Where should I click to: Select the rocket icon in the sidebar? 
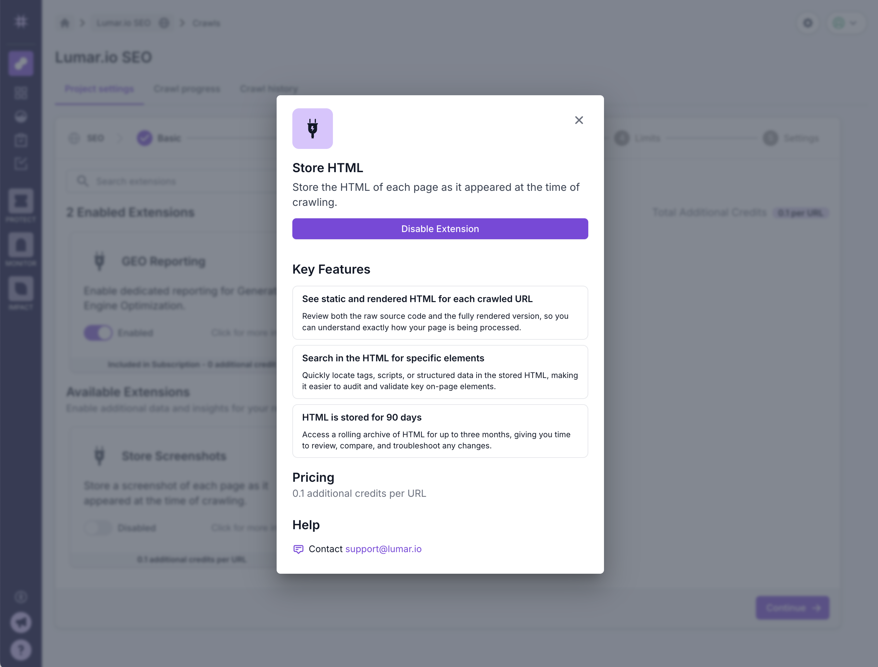[x=21, y=63]
